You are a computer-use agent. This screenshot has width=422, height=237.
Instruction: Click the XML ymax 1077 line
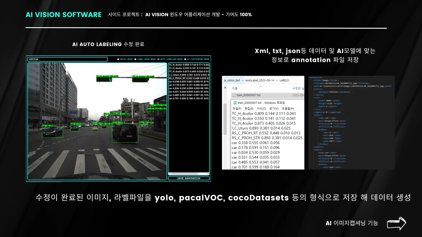click(x=333, y=141)
